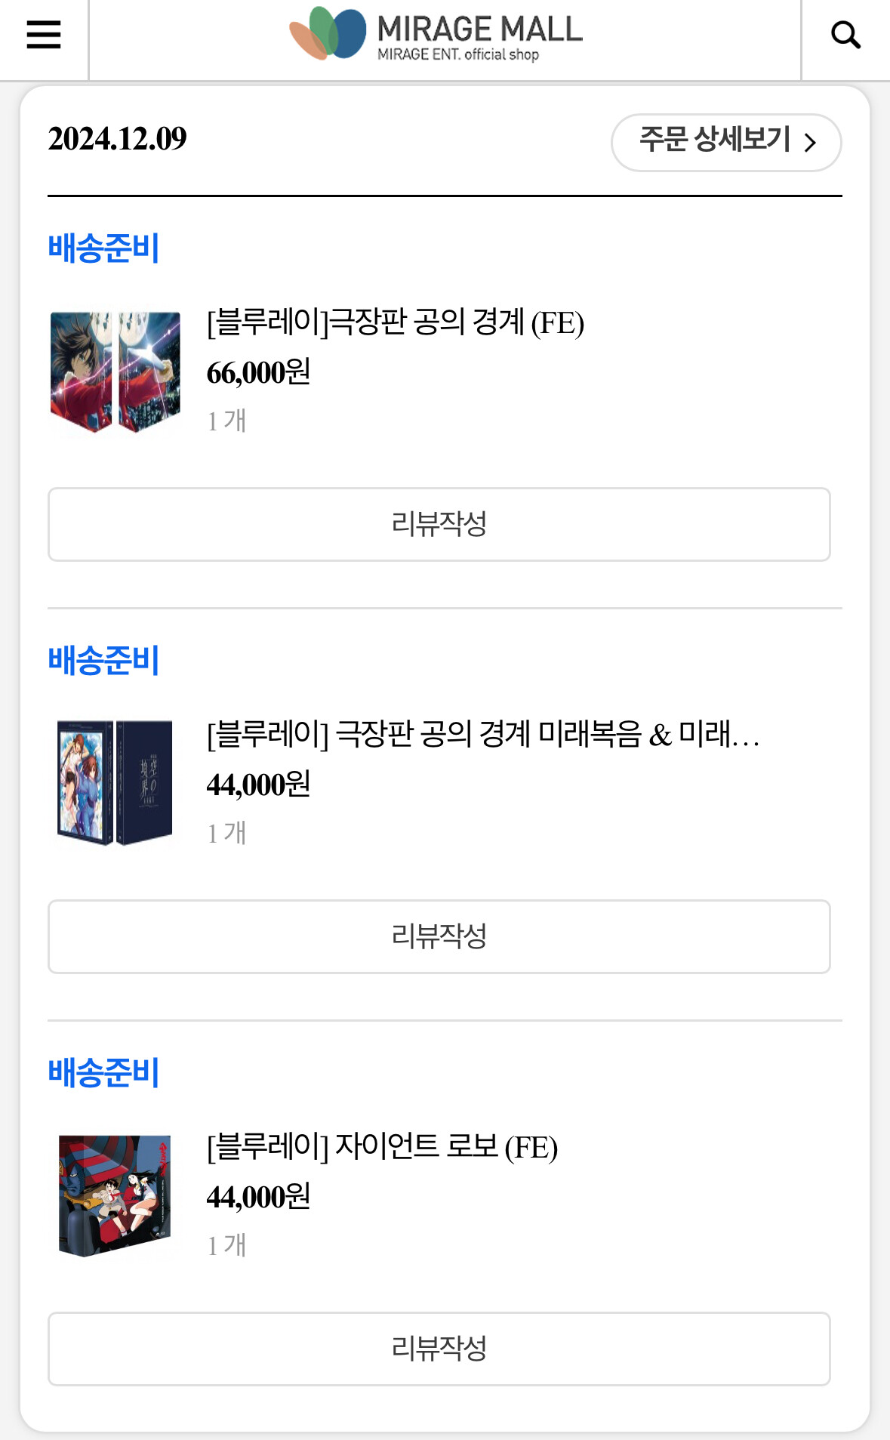Image resolution: width=890 pixels, height=1440 pixels.
Task: Click the 44,000원 price of 자이언트 로보
Action: coord(258,1198)
